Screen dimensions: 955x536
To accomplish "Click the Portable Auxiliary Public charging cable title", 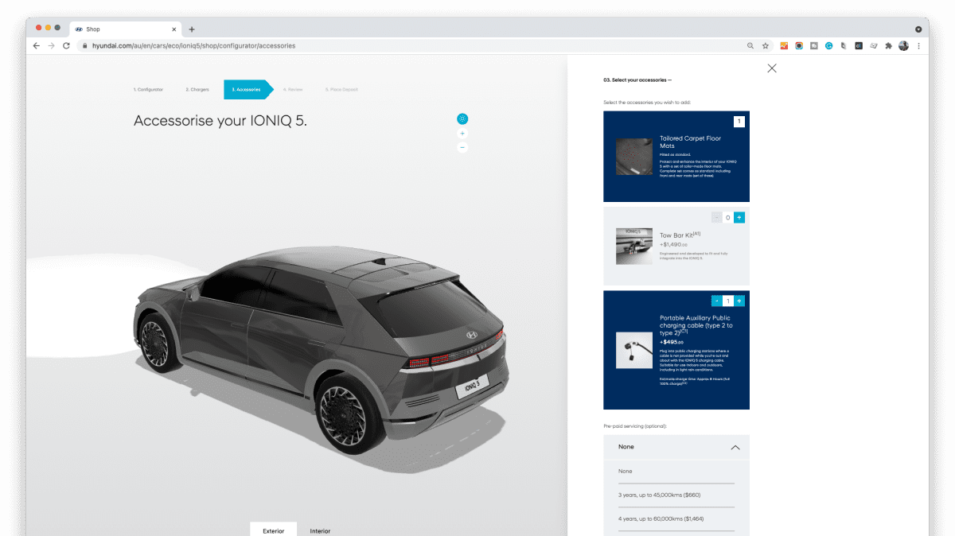I will click(696, 325).
